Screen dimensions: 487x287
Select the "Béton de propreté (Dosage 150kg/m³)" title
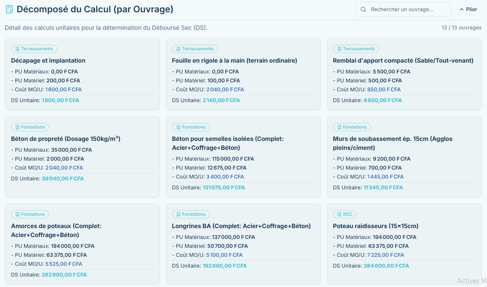click(66, 139)
